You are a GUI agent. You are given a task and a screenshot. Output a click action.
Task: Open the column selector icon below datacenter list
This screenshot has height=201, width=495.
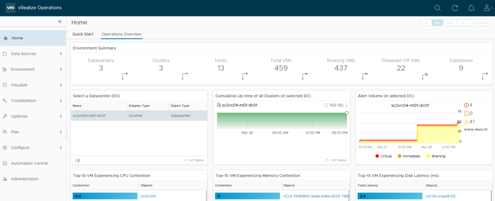coord(77,160)
